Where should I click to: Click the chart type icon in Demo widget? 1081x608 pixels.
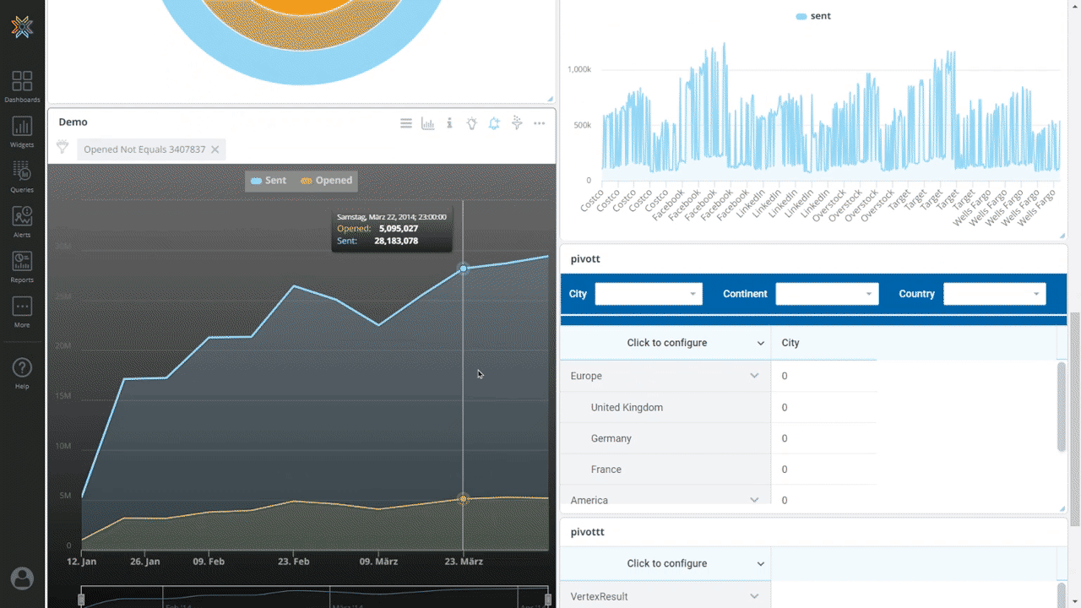click(x=428, y=123)
